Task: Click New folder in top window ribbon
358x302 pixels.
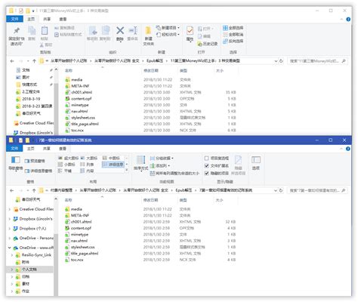Action: 149,36
